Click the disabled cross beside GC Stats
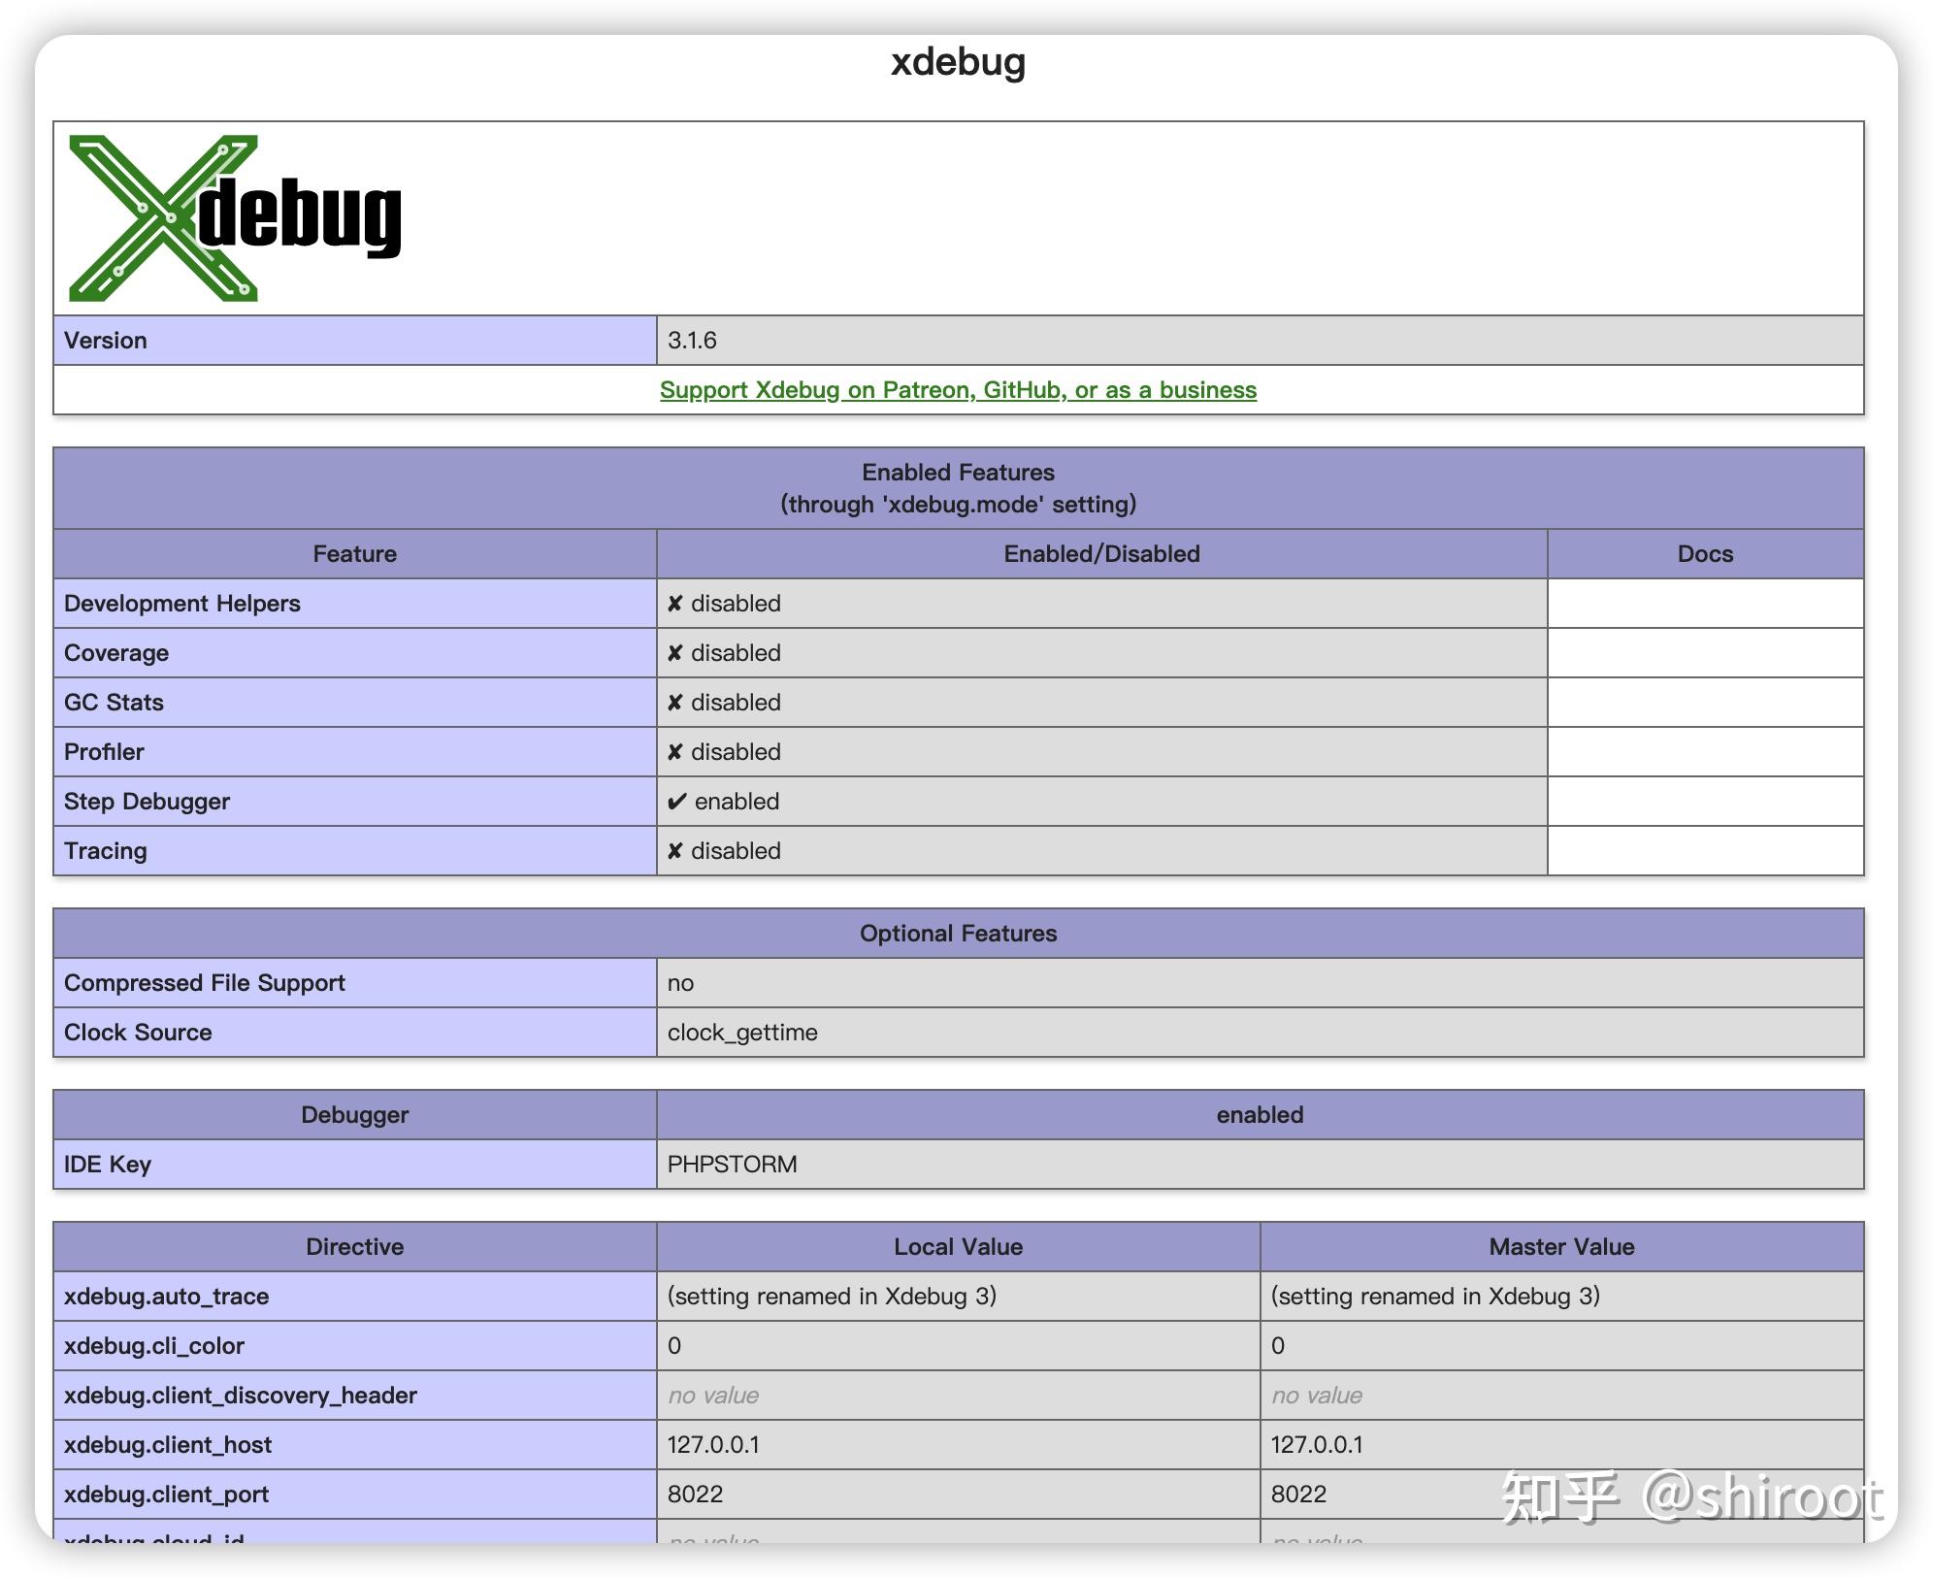 (679, 702)
